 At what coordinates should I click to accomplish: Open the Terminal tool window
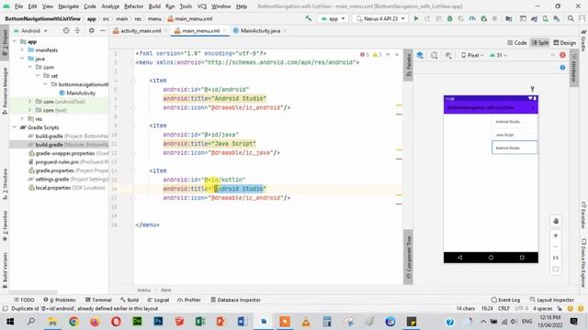98,300
